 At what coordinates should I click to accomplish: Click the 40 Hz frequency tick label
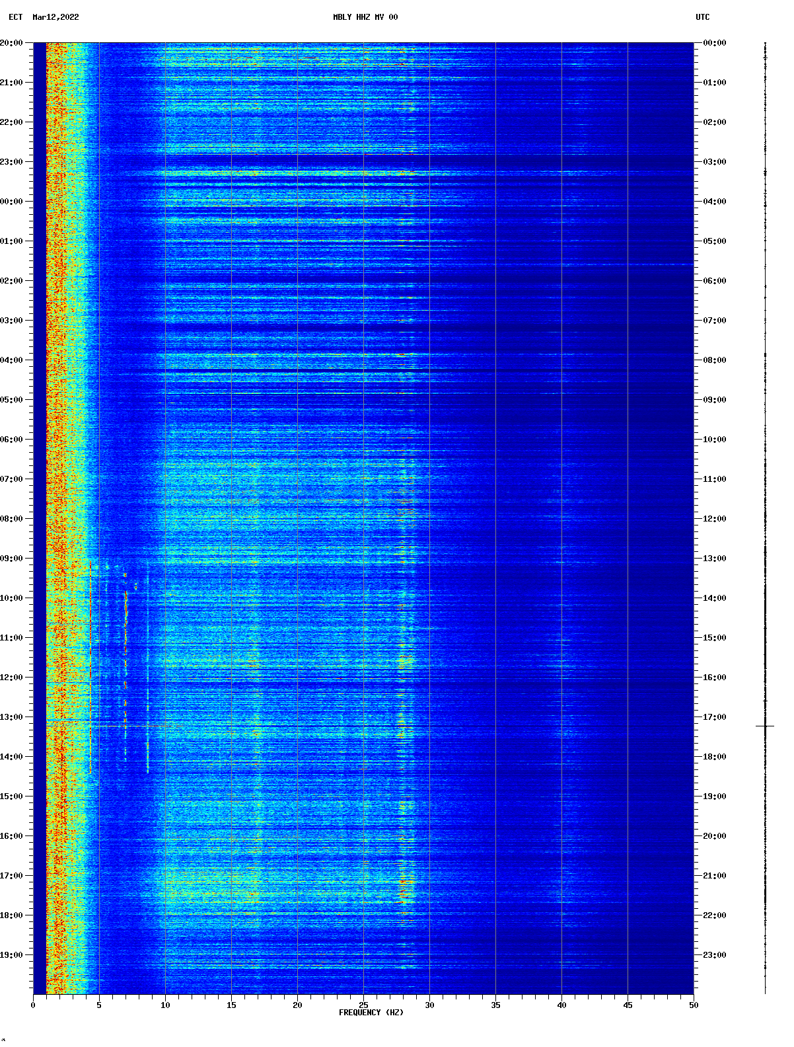561,1005
